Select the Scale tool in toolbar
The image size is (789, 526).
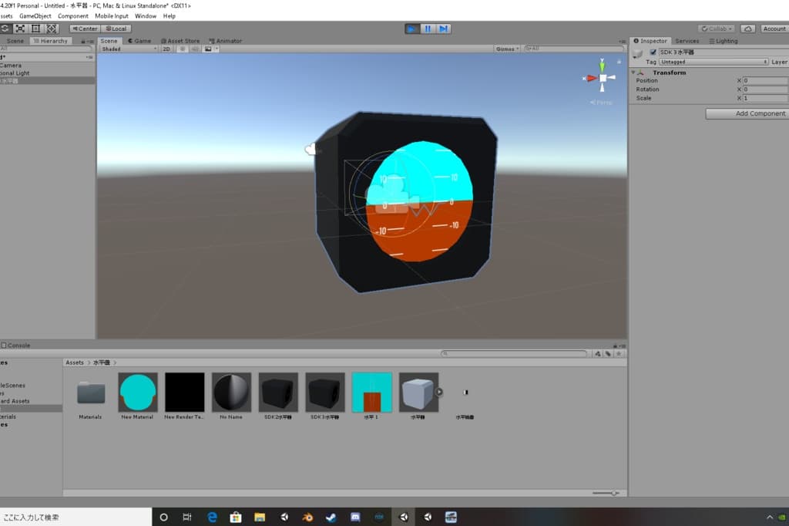coord(20,29)
